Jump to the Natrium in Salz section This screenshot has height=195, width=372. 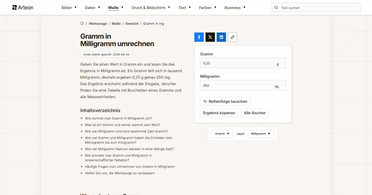pyautogui.click(x=129, y=149)
